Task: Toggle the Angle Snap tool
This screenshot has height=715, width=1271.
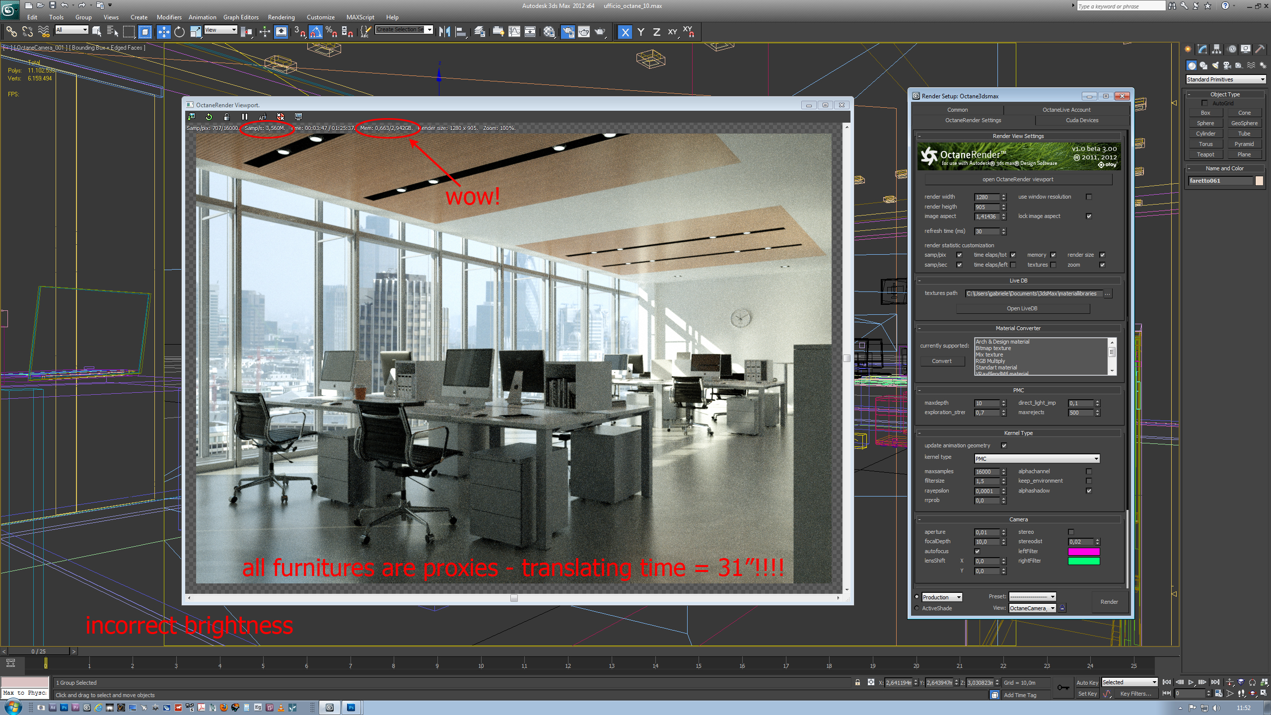Action: click(315, 32)
